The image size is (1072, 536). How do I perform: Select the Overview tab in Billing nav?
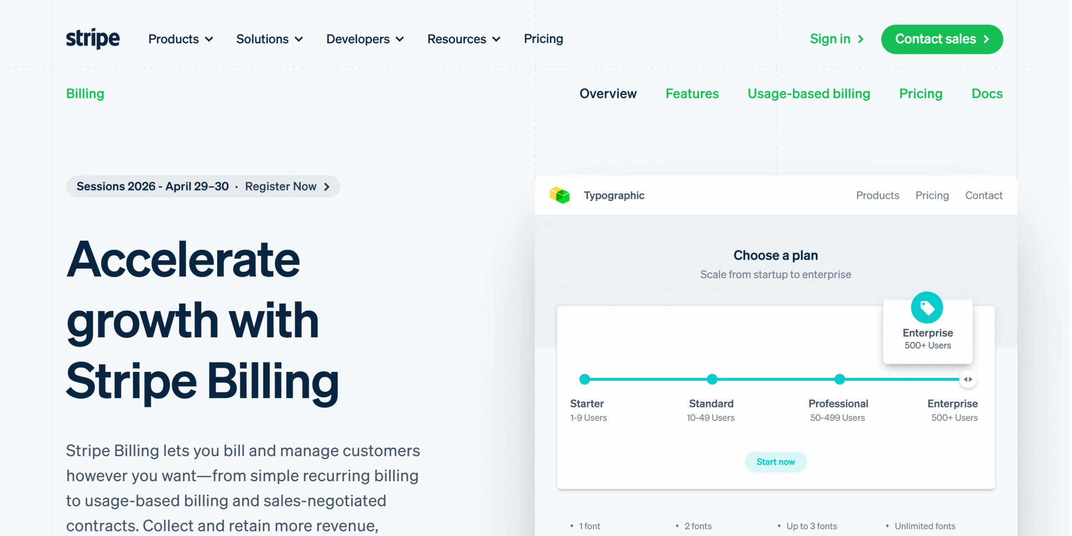[x=608, y=93]
